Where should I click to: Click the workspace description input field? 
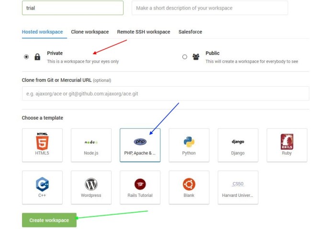(x=210, y=8)
